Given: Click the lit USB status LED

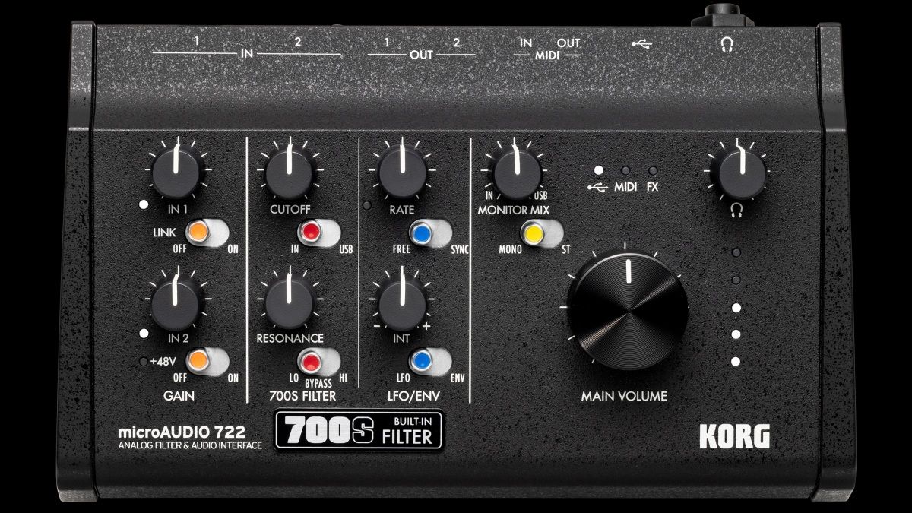Looking at the screenshot, I should coord(599,171).
